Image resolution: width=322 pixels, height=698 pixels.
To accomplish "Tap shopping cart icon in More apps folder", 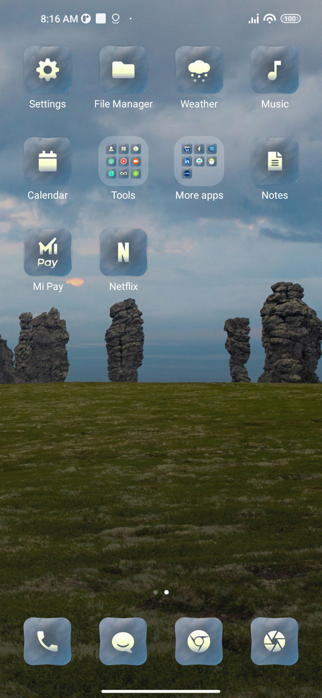I will [x=187, y=149].
